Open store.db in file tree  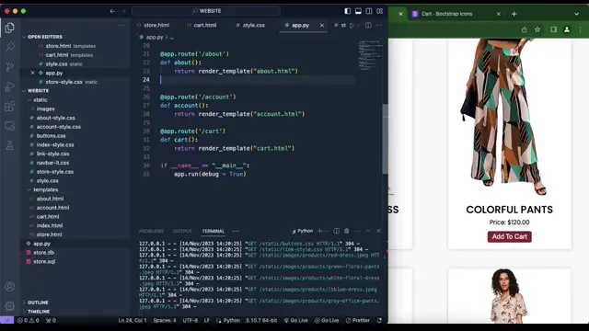click(x=43, y=253)
